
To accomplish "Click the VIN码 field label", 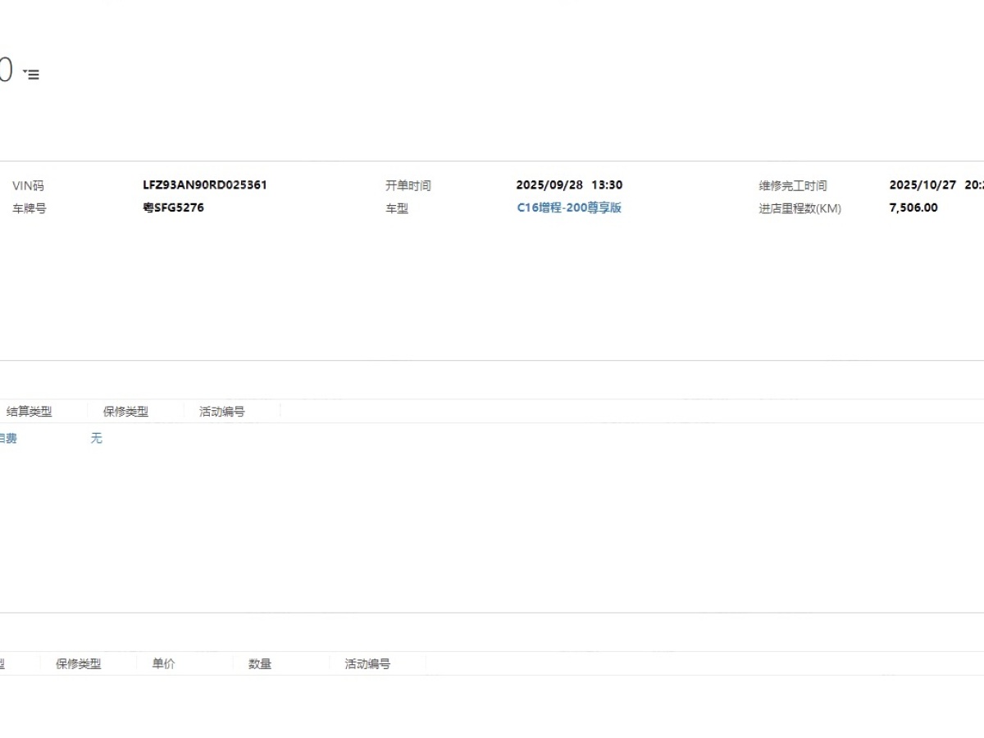I will (28, 186).
